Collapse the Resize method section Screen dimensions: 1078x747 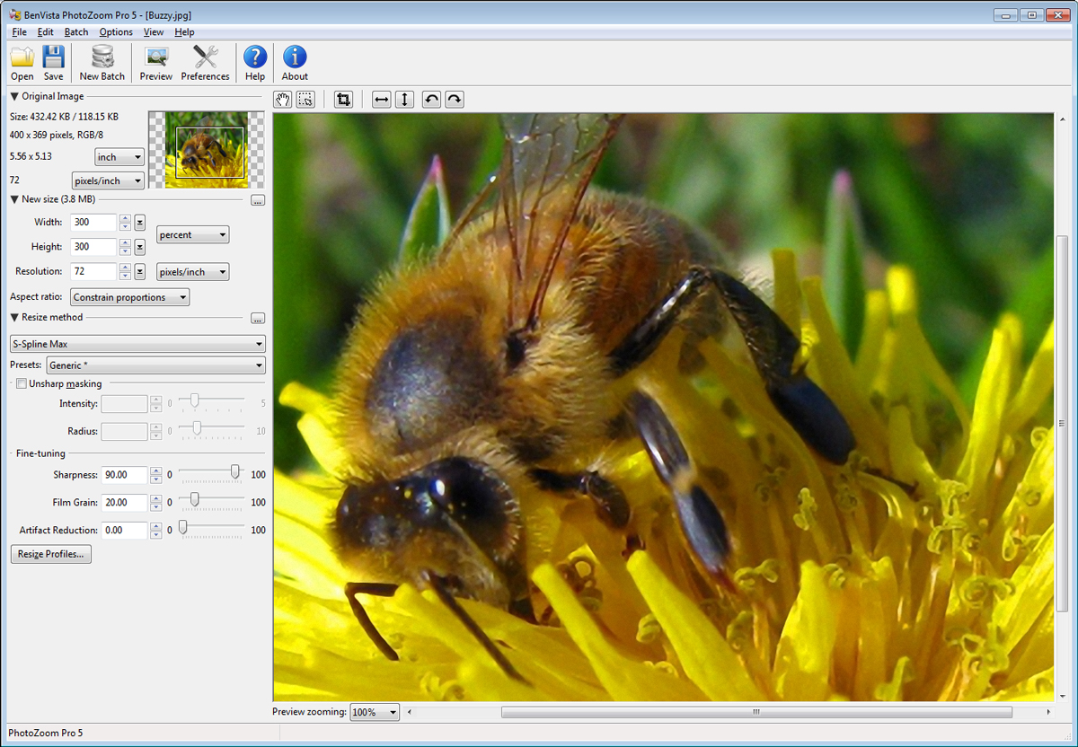14,317
